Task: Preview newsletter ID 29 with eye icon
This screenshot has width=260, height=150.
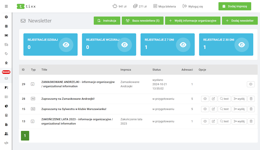Action: [251, 84]
